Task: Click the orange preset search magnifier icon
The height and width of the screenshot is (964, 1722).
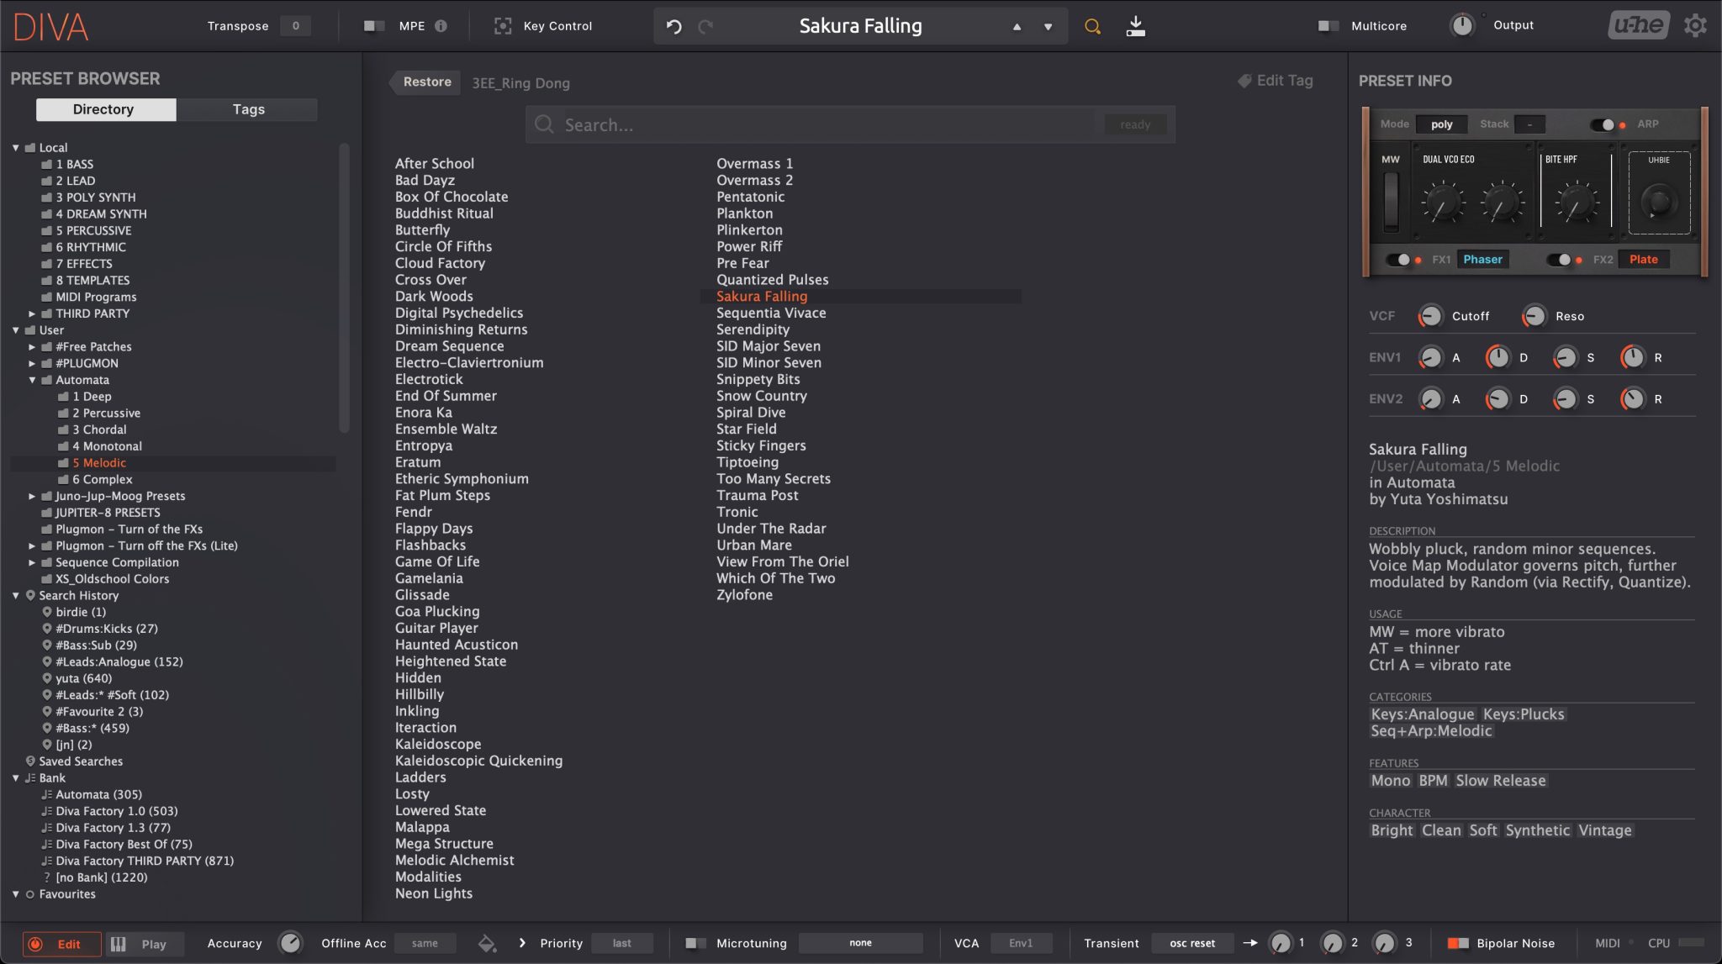Action: click(1092, 26)
